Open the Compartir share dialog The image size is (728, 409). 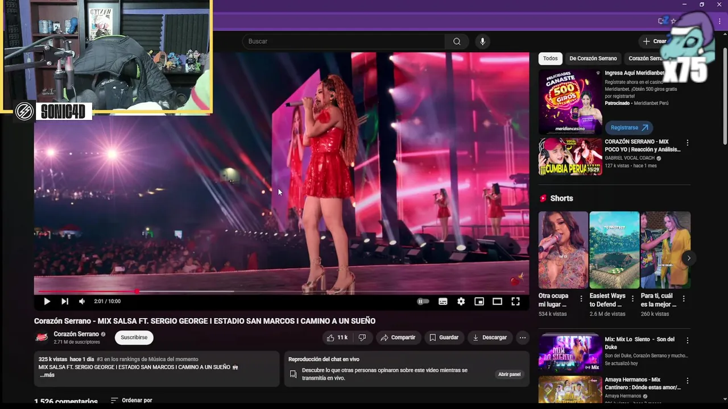(398, 337)
